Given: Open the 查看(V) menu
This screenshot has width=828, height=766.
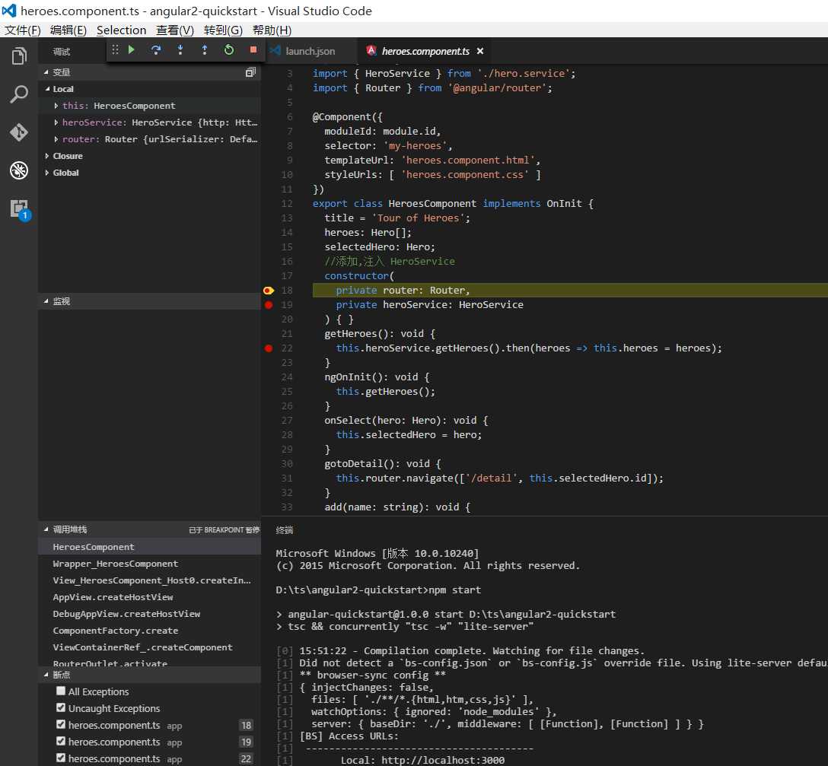Looking at the screenshot, I should click(x=175, y=30).
